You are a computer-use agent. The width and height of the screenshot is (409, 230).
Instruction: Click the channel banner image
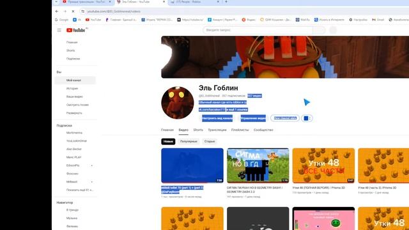coord(285,57)
